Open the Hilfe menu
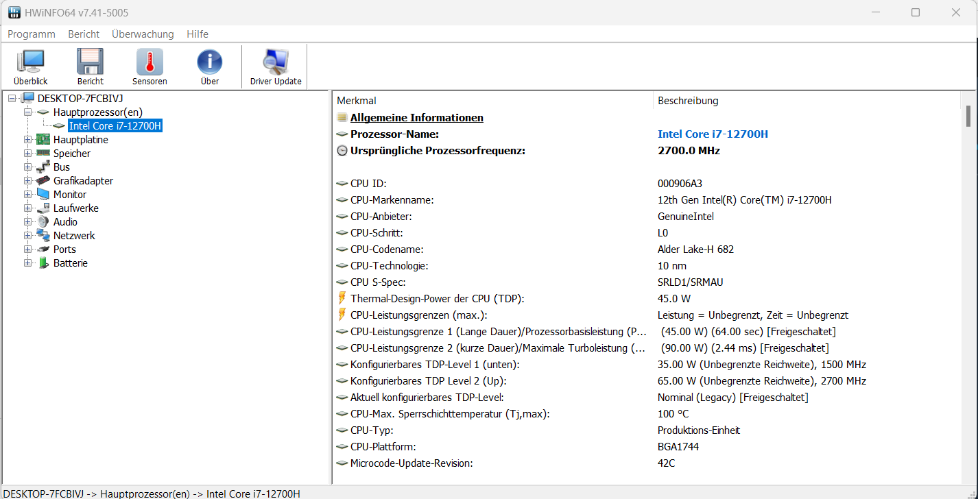The height and width of the screenshot is (499, 978). pyautogui.click(x=198, y=34)
